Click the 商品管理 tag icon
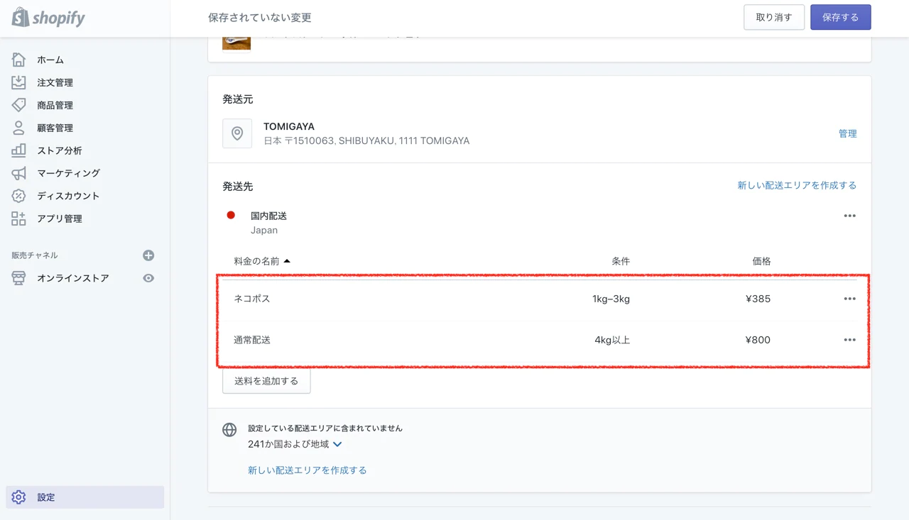Image resolution: width=909 pixels, height=520 pixels. coord(18,105)
